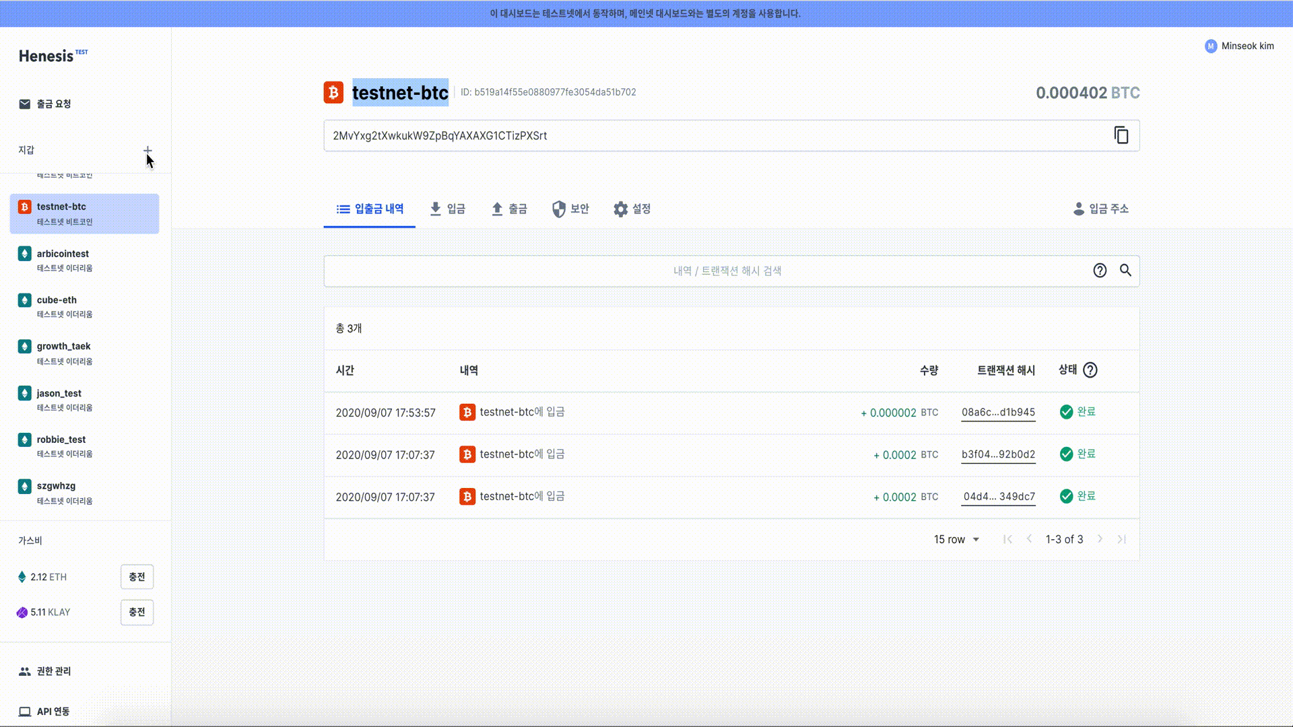Click the 트랜잭션 해시 column header

pyautogui.click(x=1006, y=370)
